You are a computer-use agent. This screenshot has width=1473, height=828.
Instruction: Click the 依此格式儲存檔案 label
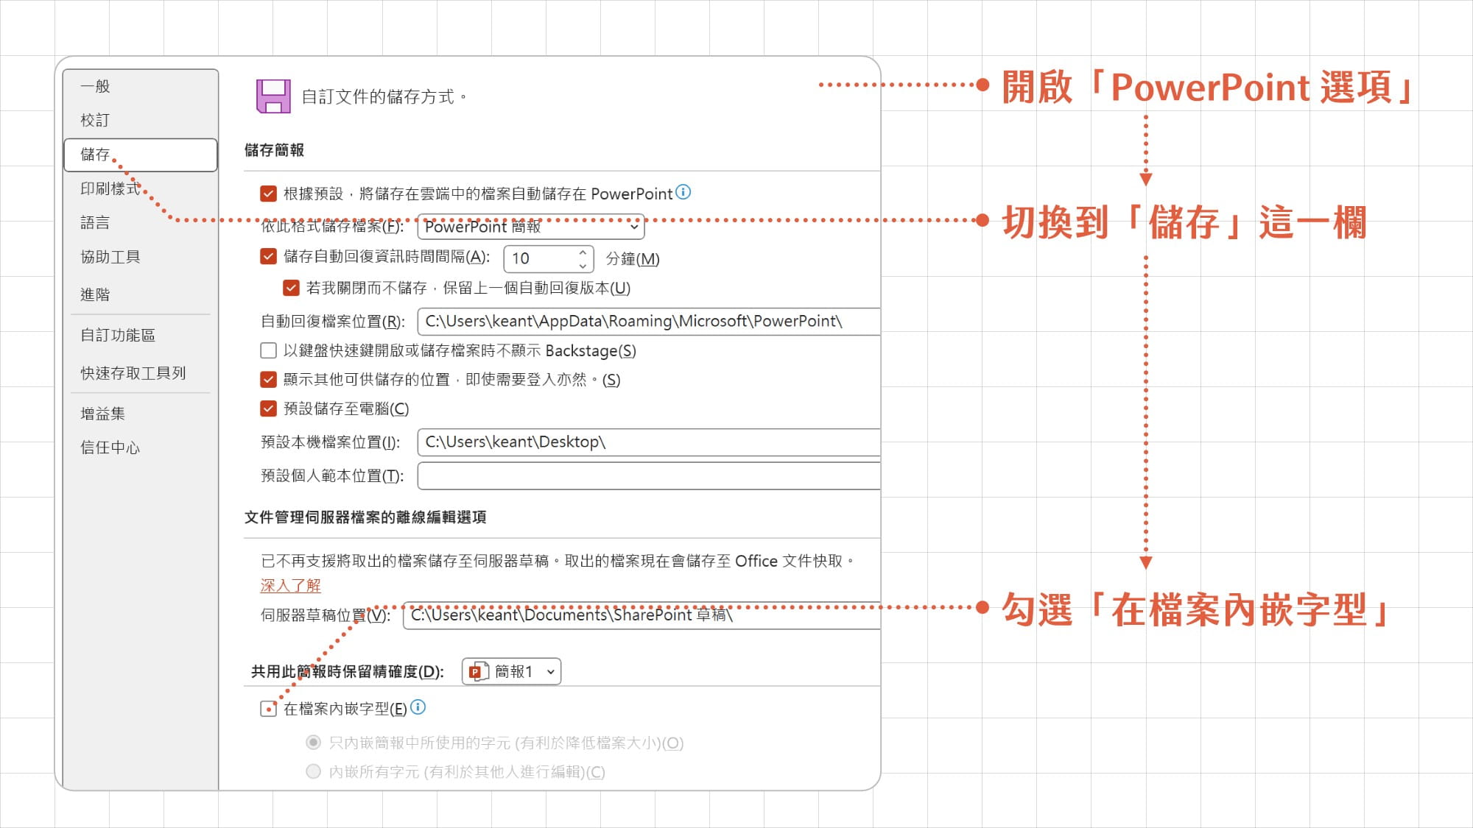click(x=332, y=226)
